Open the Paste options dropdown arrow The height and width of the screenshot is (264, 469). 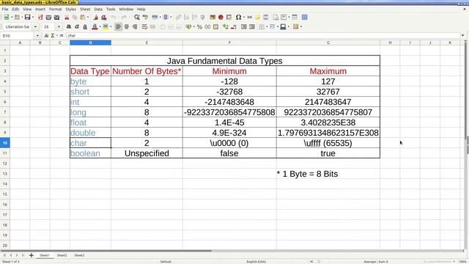pos(88,18)
